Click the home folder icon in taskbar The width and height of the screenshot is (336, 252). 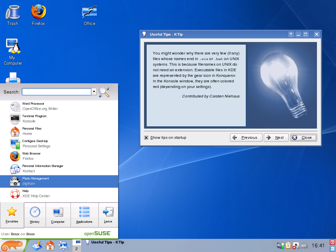click(50, 245)
